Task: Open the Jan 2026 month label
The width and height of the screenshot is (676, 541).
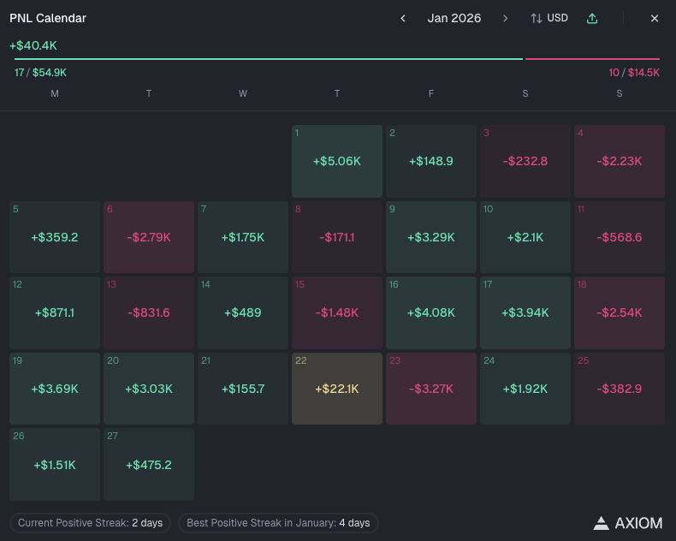Action: coord(454,18)
